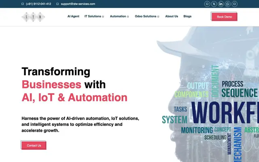Viewport: 259px width, 162px height.
Task: Click the 'Transforming' headline text
Action: point(56,72)
